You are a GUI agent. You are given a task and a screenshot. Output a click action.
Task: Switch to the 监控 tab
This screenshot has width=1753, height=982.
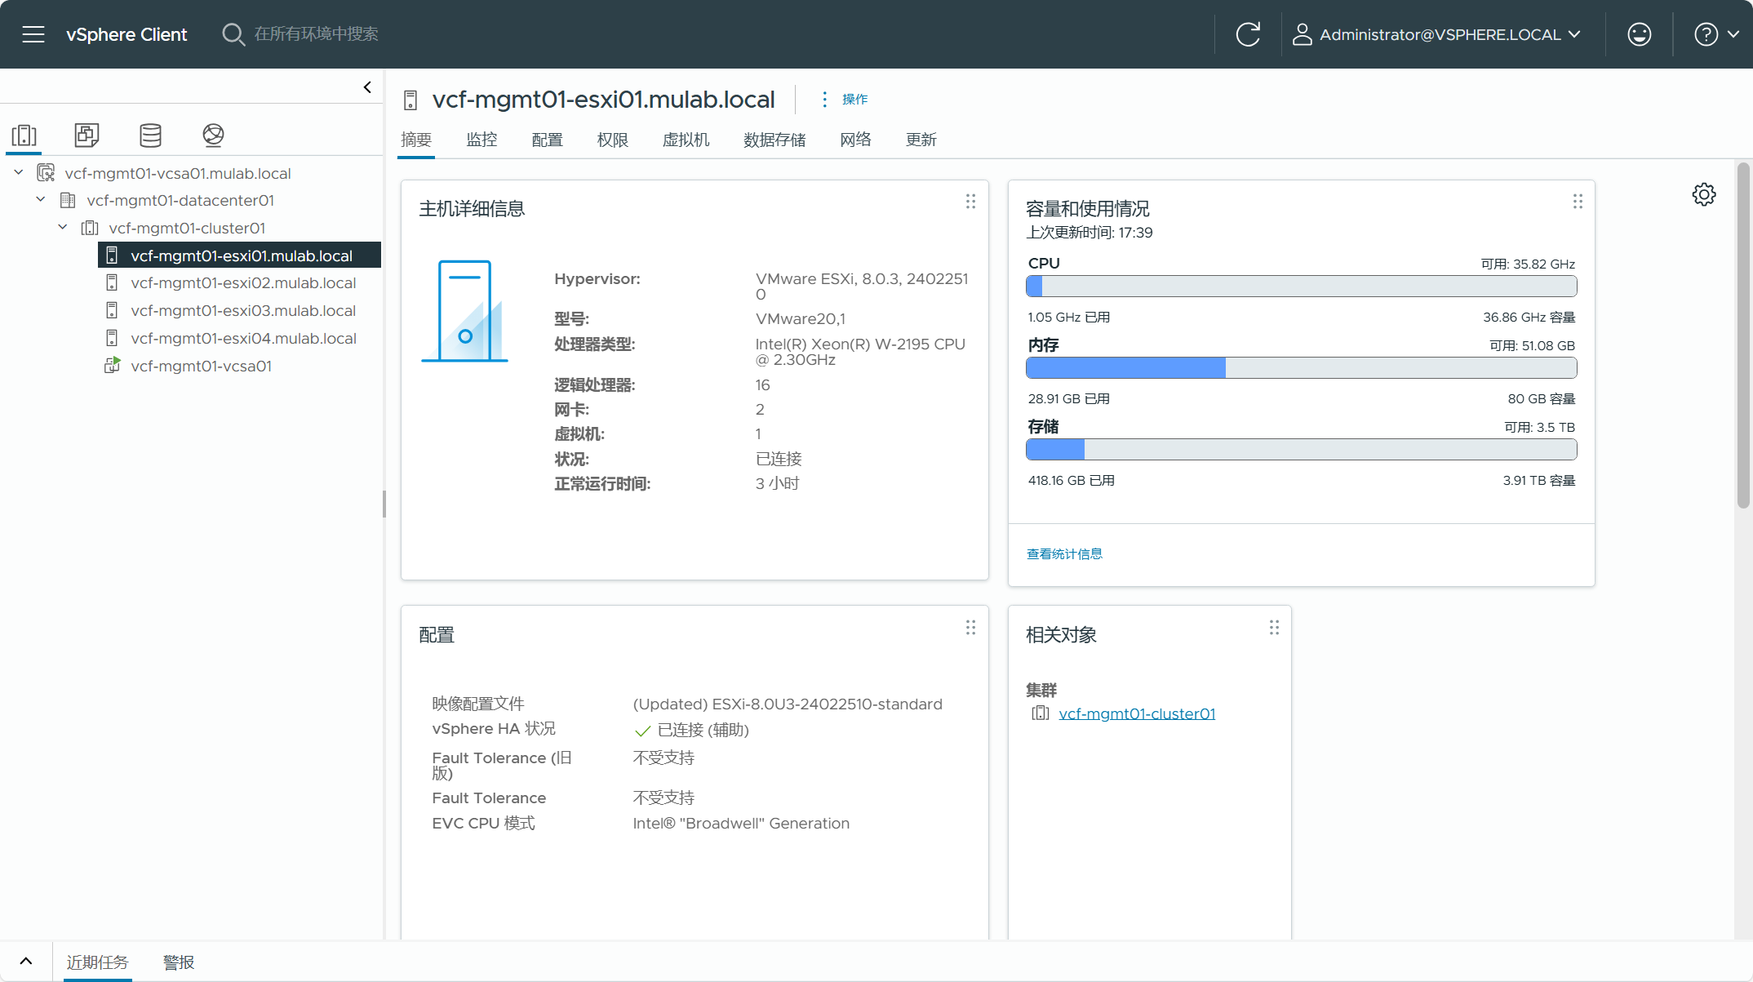482,140
